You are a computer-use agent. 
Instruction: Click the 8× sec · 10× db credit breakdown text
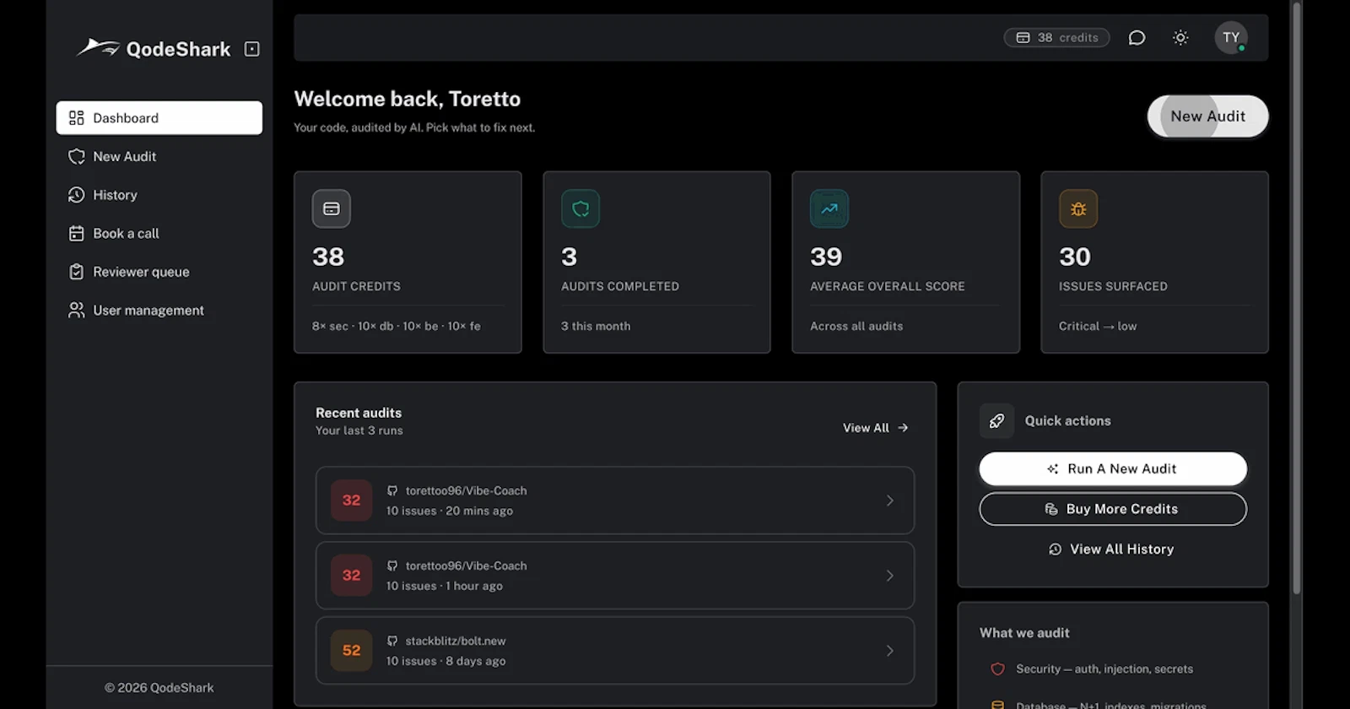coord(397,326)
